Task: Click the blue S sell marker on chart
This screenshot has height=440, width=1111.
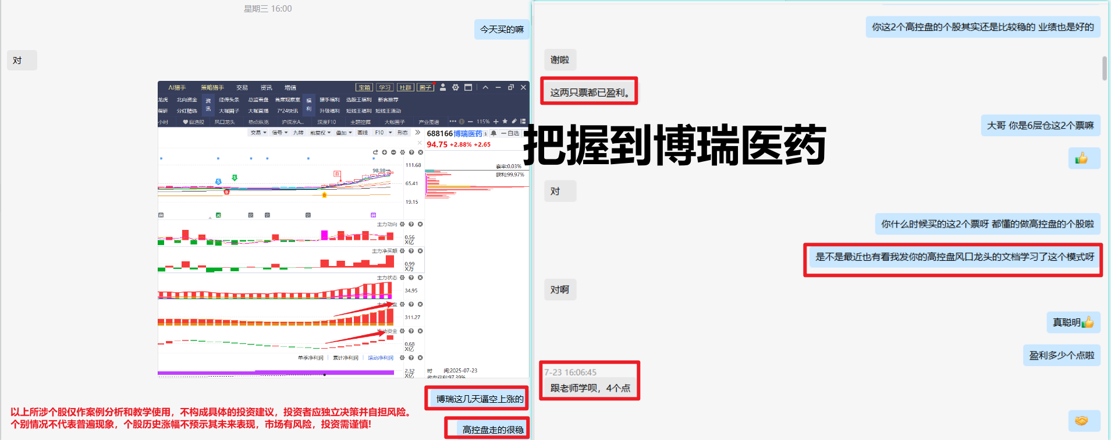Action: (218, 182)
